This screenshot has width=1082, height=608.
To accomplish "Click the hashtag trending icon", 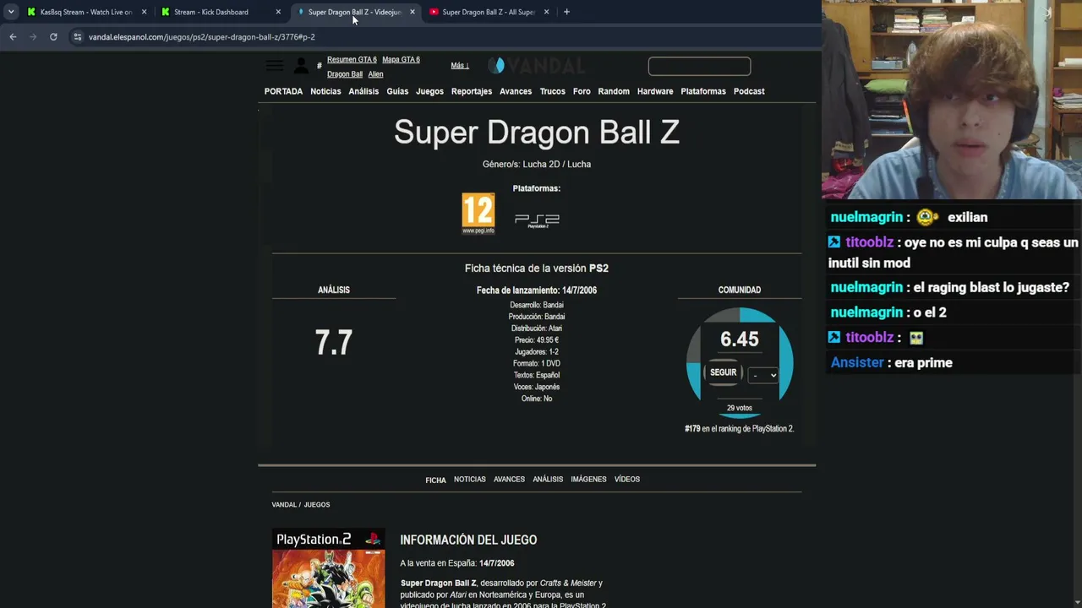I will coord(320,66).
